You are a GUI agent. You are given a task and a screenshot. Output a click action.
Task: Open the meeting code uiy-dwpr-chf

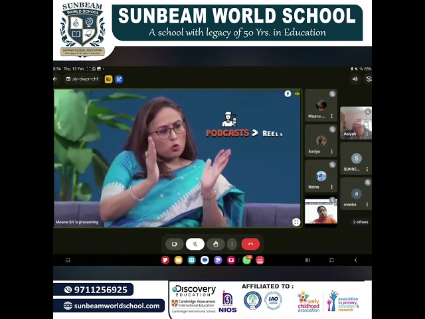[82, 79]
